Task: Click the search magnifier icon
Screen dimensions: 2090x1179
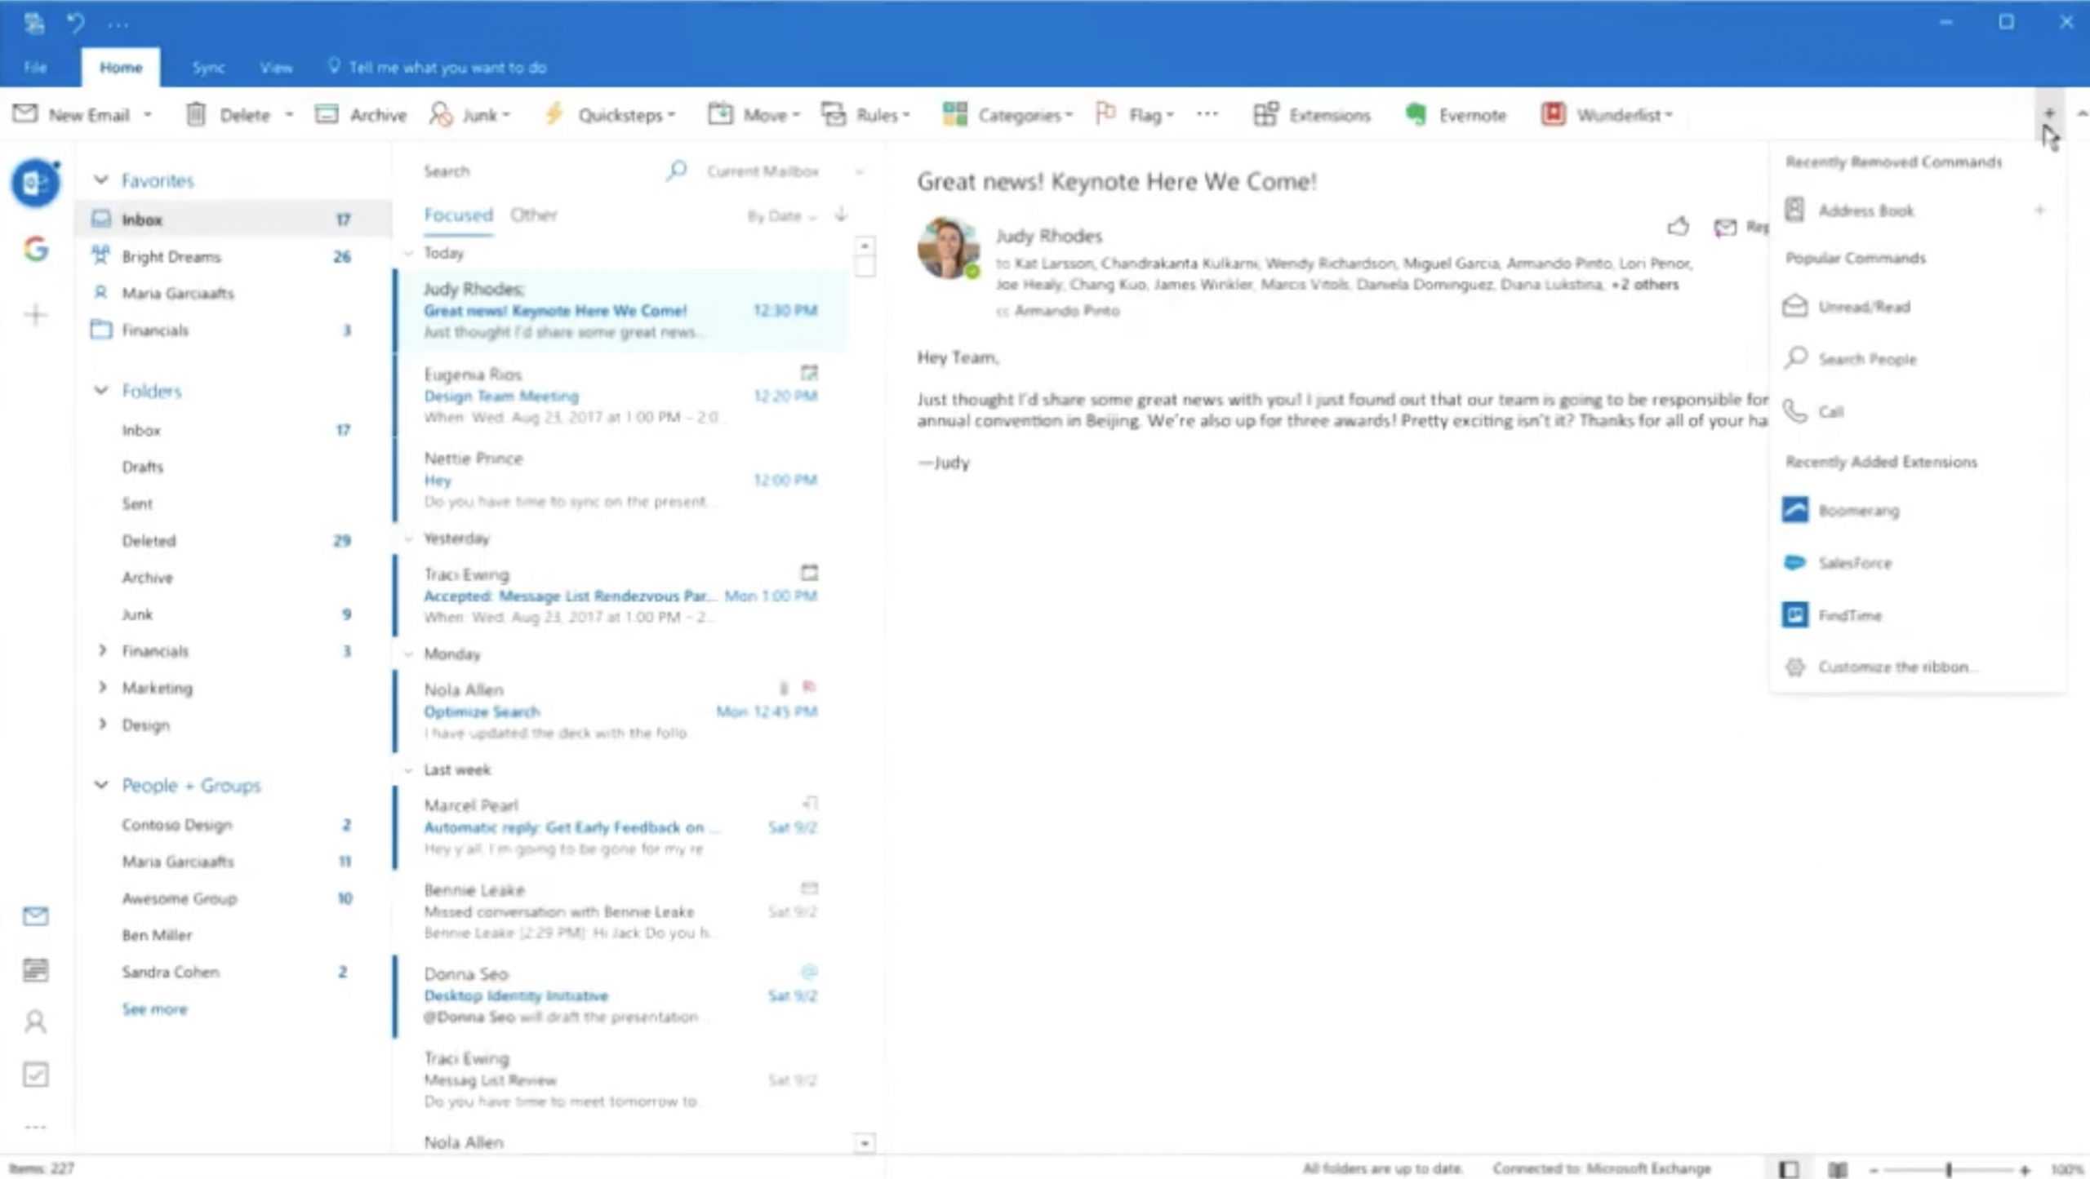Action: (x=676, y=171)
